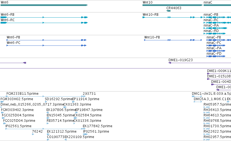Viewport: 231px width, 141px height.
Task: Click EST label RH01730.5prime
Action: point(217,126)
